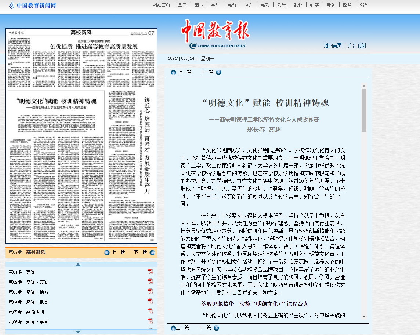This screenshot has width=420, height=335.
Task: Download PDF for 第04版 新闻·视觉
Action: [x=151, y=302]
